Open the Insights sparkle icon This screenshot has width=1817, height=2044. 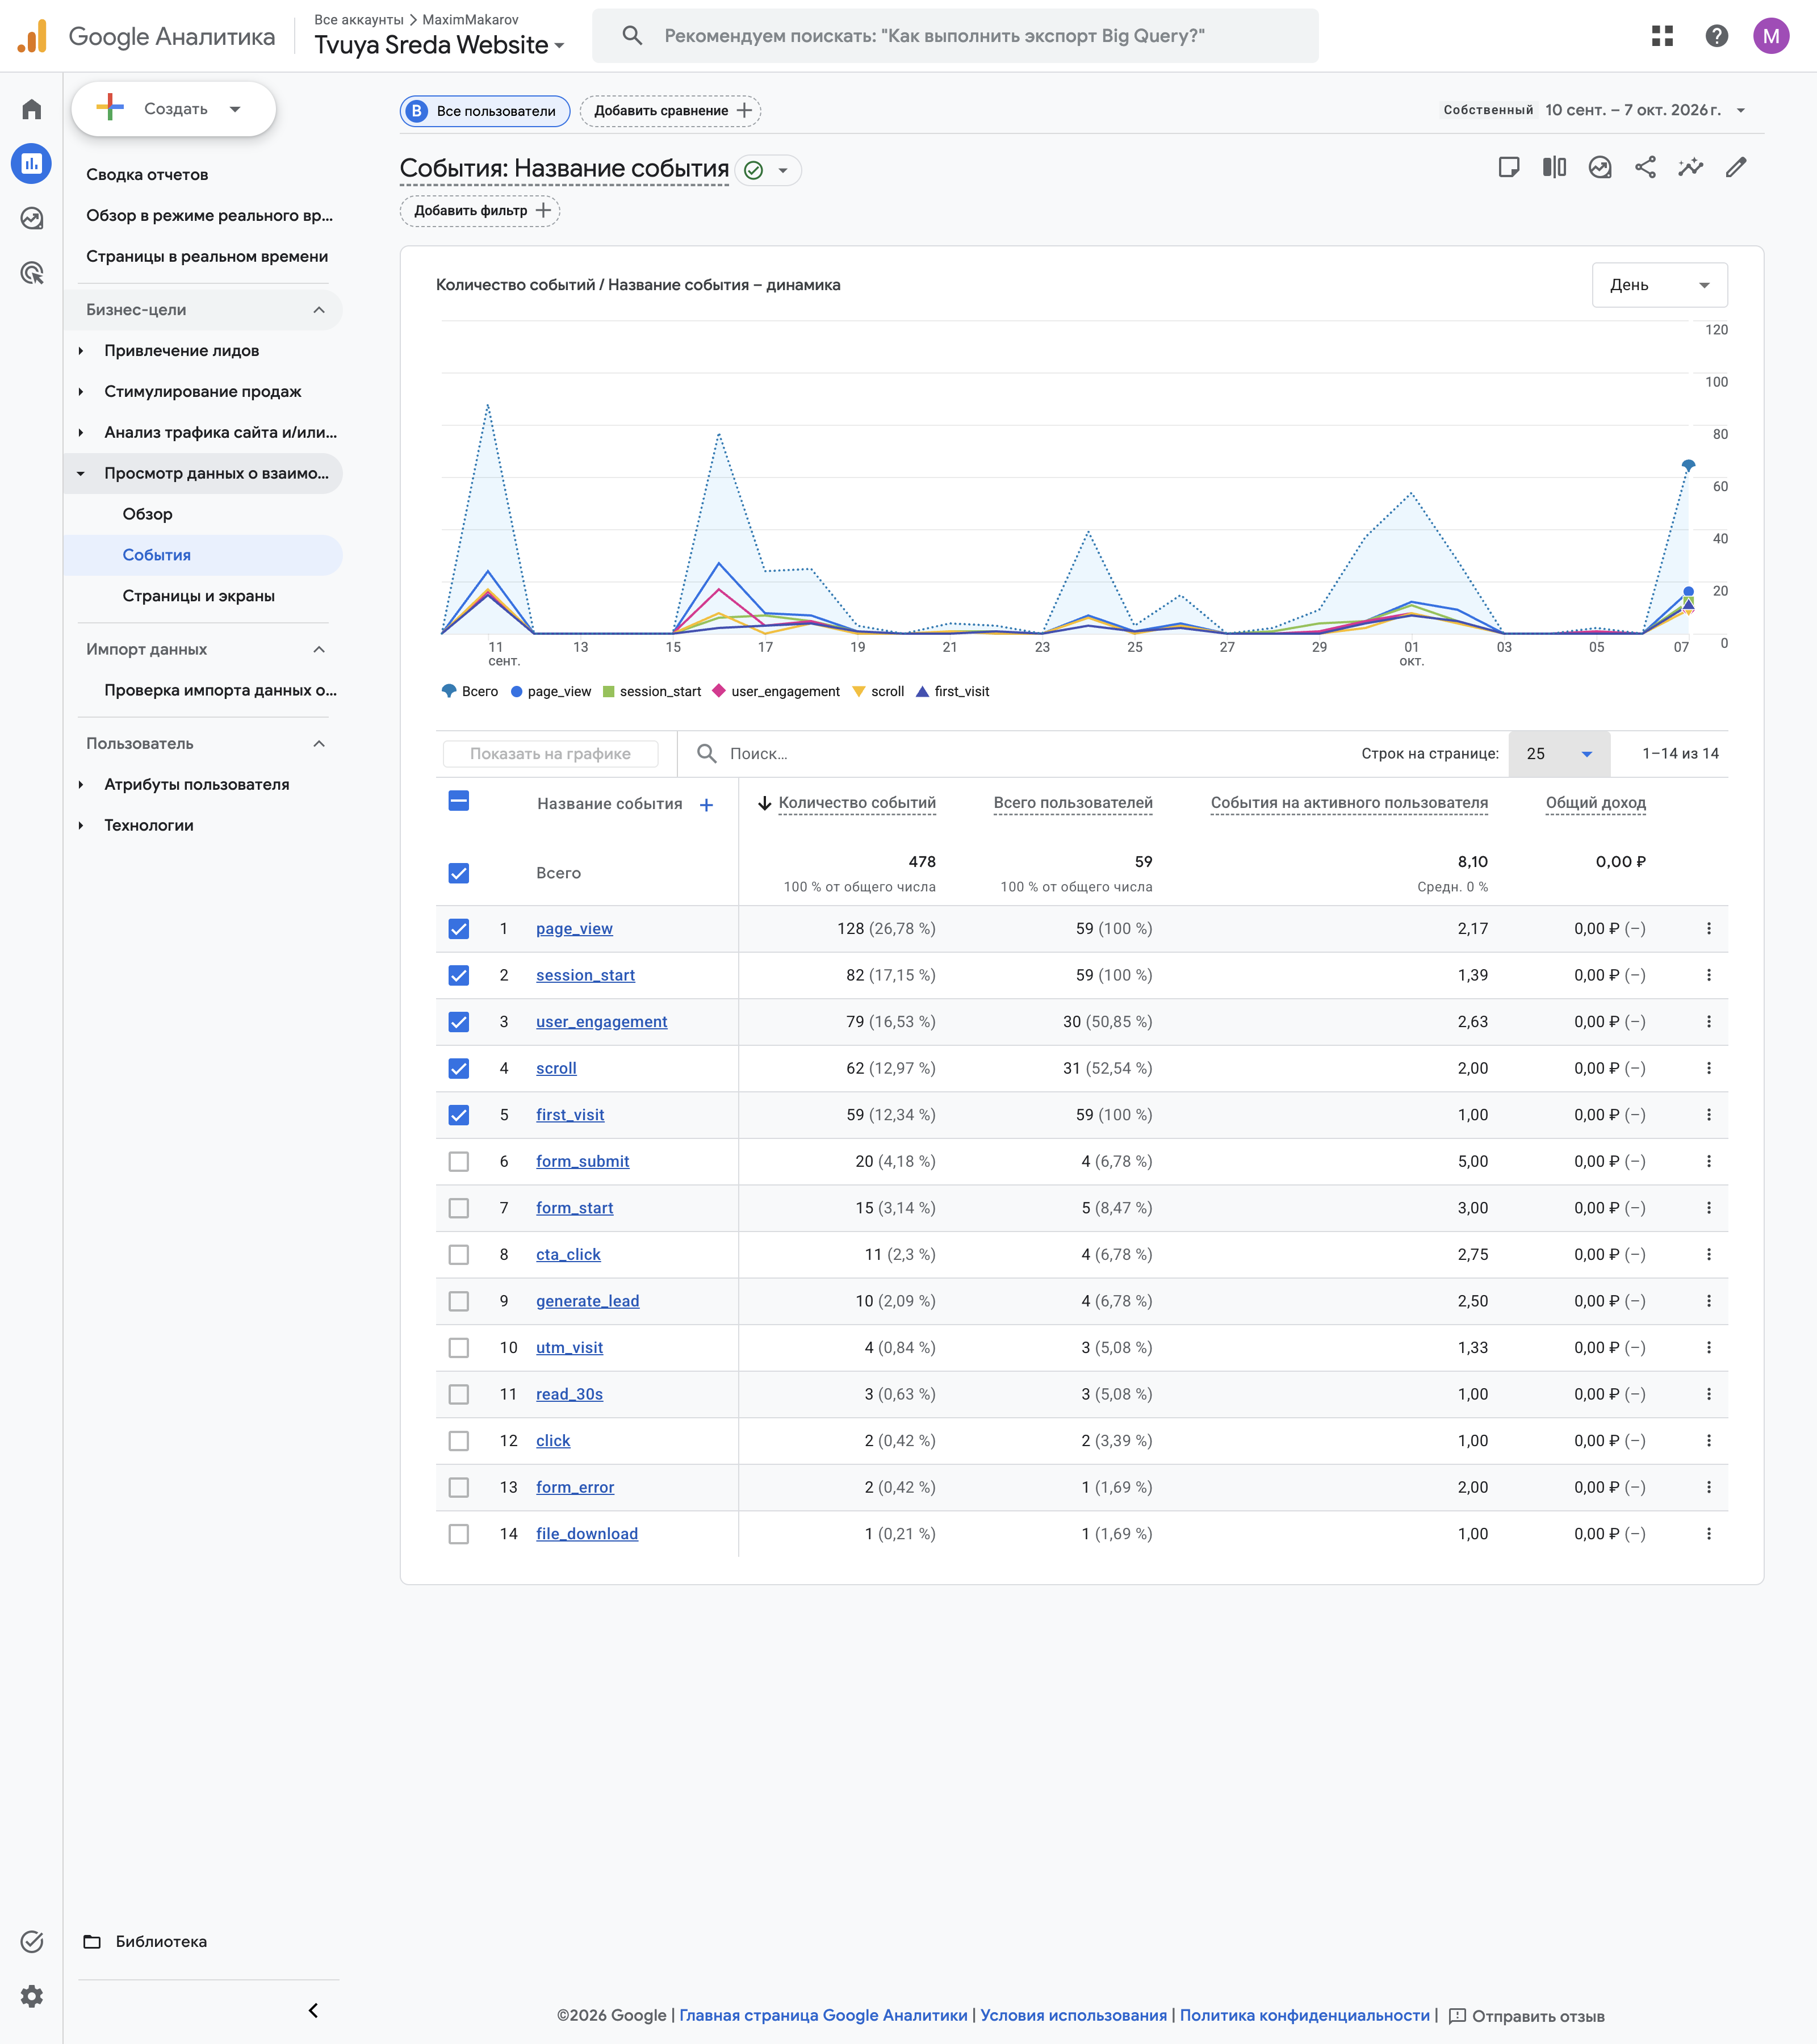click(1690, 167)
